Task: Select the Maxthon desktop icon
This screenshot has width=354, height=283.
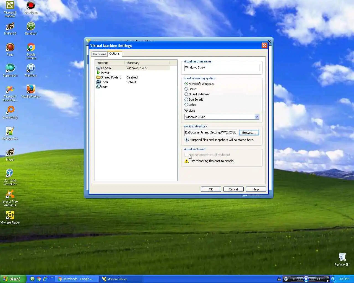Action: click(x=31, y=70)
